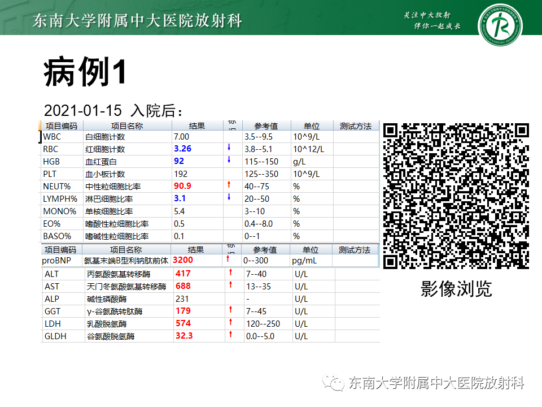
Task: Click the 血小板计数 item name
Action: (105, 175)
